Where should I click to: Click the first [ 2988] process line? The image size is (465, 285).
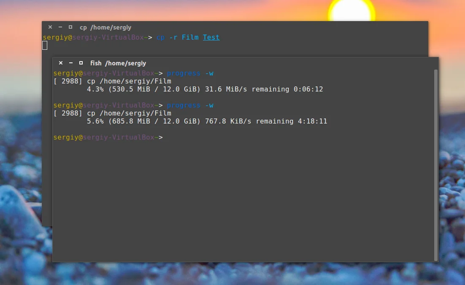coord(112,81)
